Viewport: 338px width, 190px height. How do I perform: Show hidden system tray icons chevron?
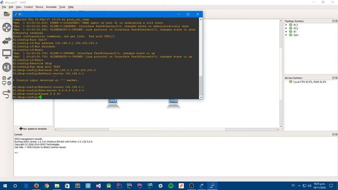point(299,186)
